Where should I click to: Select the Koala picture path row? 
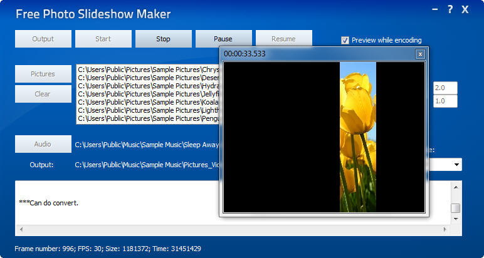(149, 102)
